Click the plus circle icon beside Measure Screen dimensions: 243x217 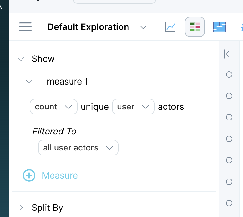click(x=29, y=175)
